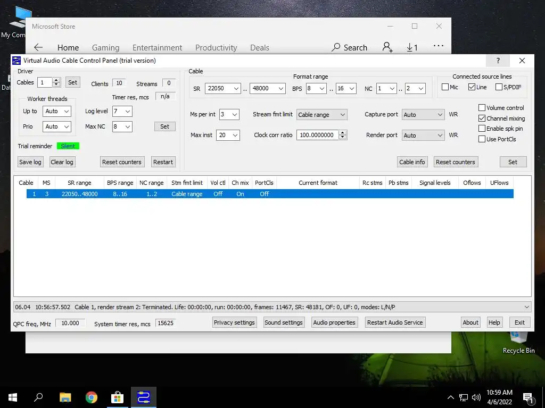Uncheck the Line source line checkbox
545x408 pixels.
click(x=472, y=87)
